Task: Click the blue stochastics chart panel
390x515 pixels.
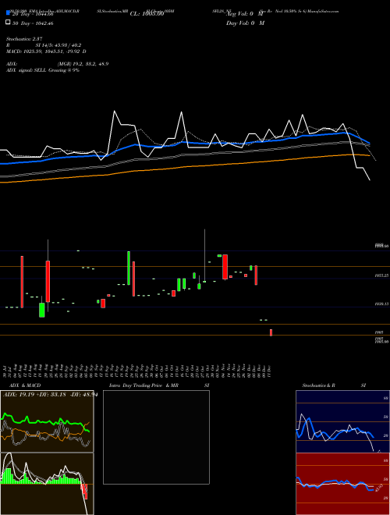Action: 342,421
